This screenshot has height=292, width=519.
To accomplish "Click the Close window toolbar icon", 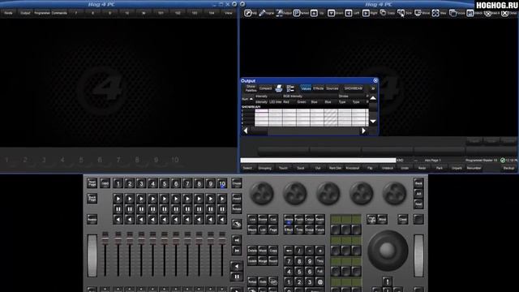I will (504, 13).
